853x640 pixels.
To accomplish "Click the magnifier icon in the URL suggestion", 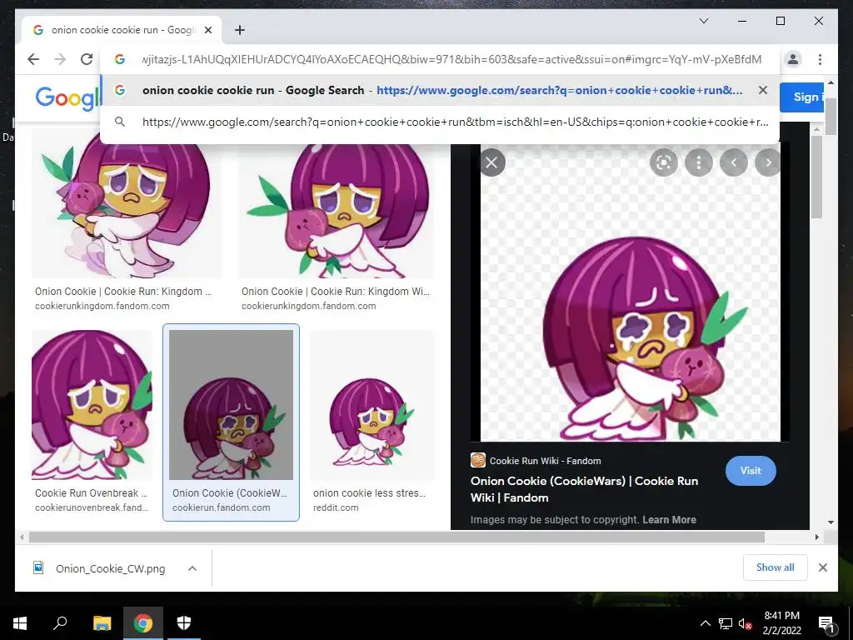I will tap(120, 122).
